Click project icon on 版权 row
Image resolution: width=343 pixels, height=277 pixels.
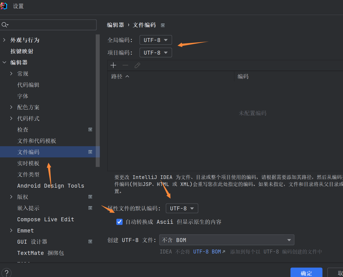click(90, 197)
